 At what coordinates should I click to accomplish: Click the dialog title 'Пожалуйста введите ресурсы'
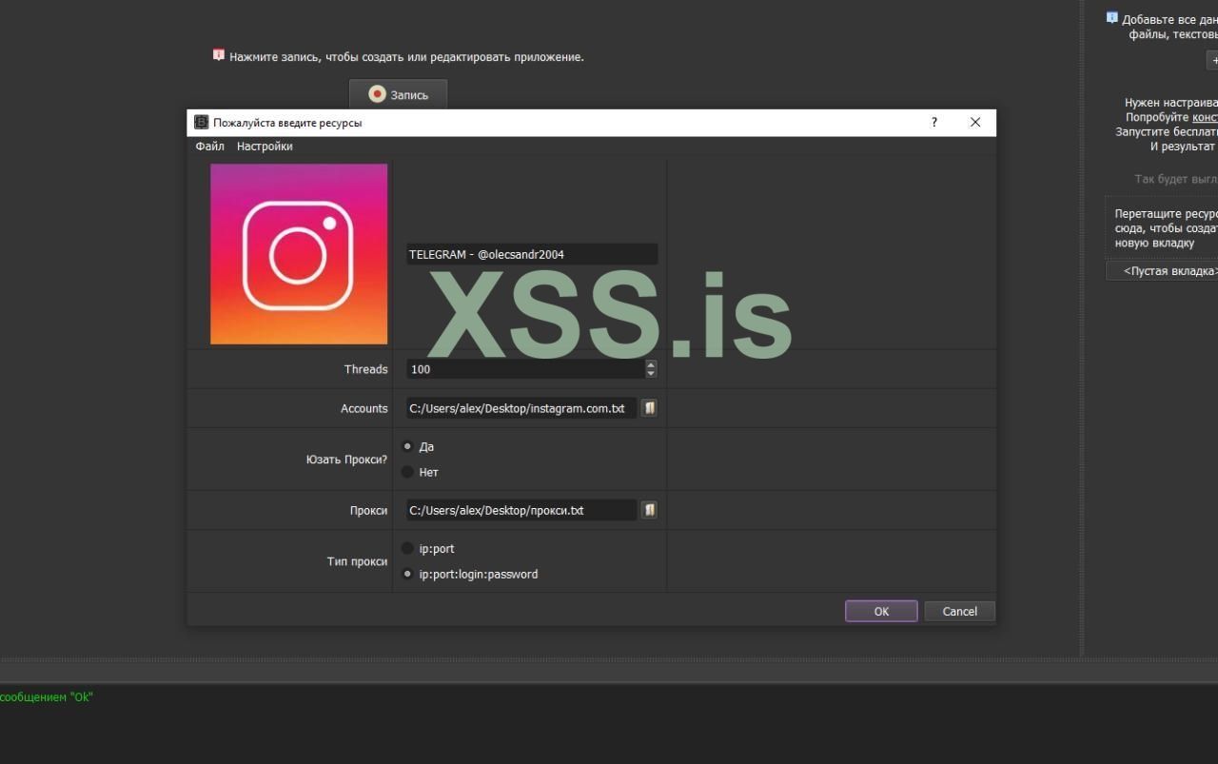point(287,123)
